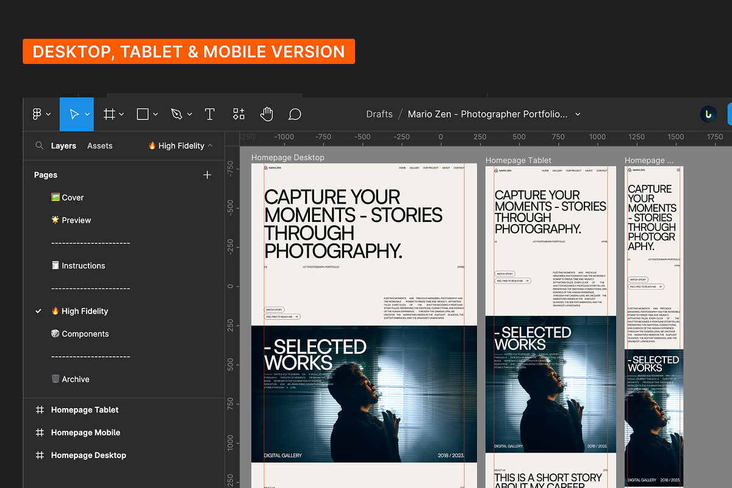Click the frame icon beside Homepage Tablet
This screenshot has height=488, width=732.
coord(40,410)
